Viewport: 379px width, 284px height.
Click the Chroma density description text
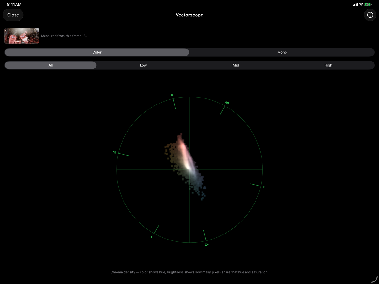189,272
